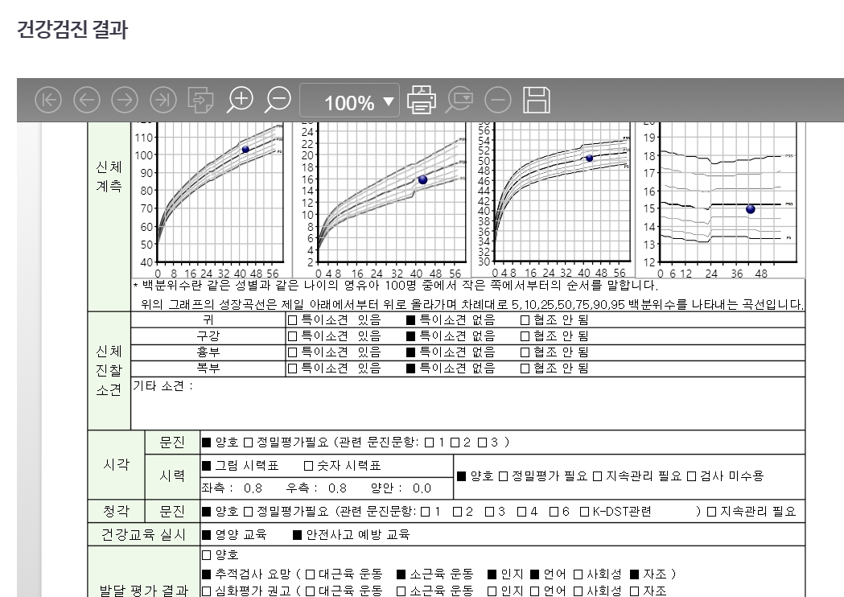The width and height of the screenshot is (844, 597).
Task: Go to first page in viewer toolbar
Action: [48, 100]
